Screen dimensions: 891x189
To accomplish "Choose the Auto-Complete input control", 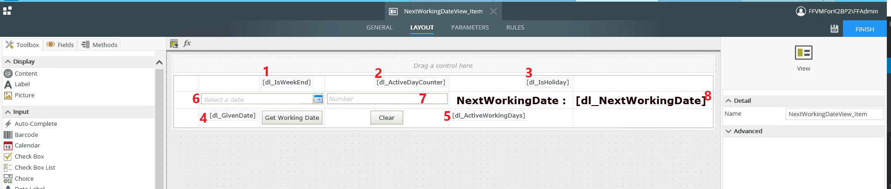I will (x=36, y=124).
